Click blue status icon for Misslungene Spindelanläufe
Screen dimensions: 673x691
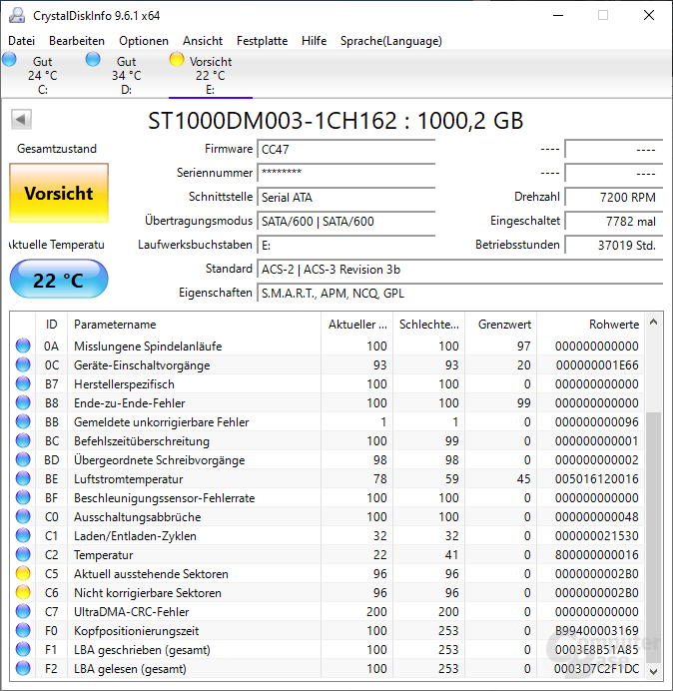coord(23,346)
